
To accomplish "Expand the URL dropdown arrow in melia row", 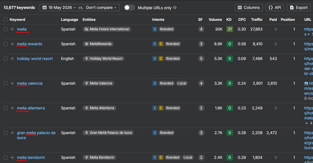I will (x=309, y=34).
